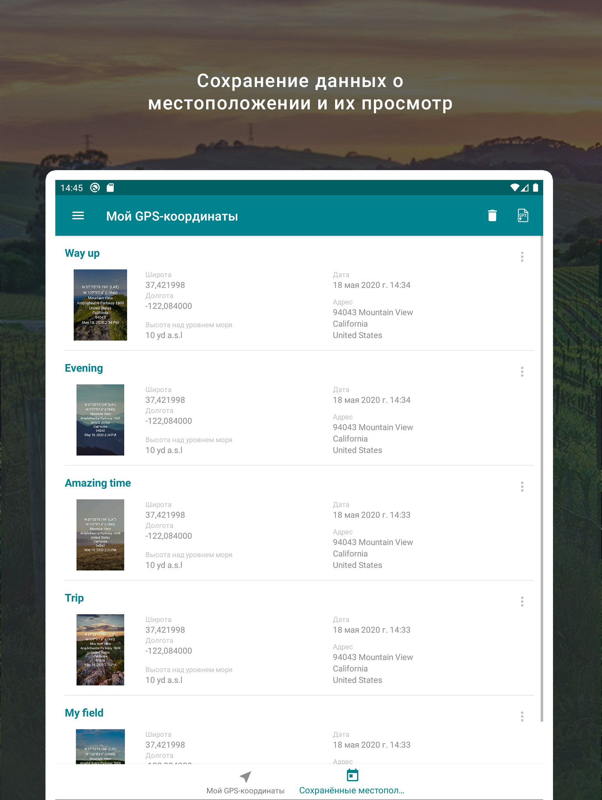Image resolution: width=602 pixels, height=800 pixels.
Task: Tap Trip altitude 10 yd a.s.l
Action: click(164, 680)
